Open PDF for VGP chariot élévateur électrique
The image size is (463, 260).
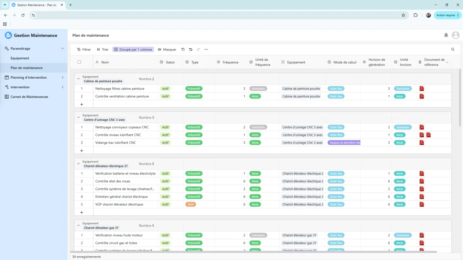pyautogui.click(x=422, y=204)
